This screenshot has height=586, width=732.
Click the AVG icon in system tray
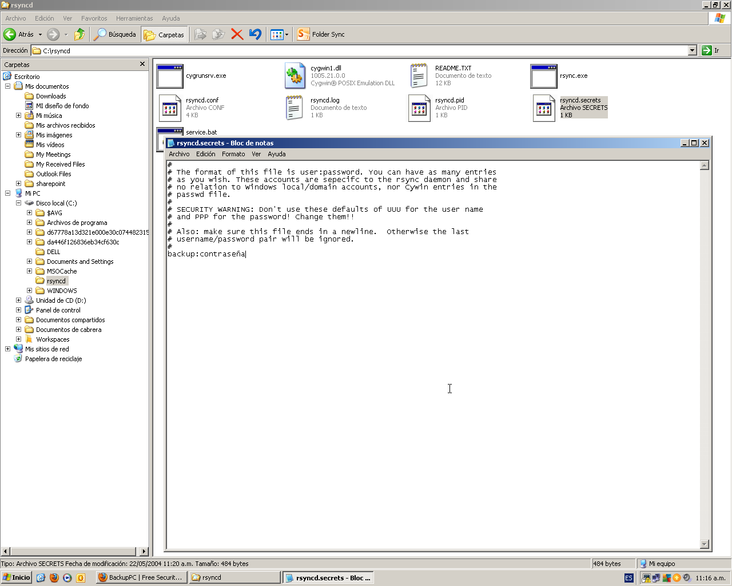click(667, 578)
